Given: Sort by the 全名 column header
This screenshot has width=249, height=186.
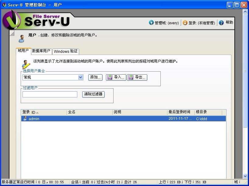Looking at the screenshot, I should [89, 112].
